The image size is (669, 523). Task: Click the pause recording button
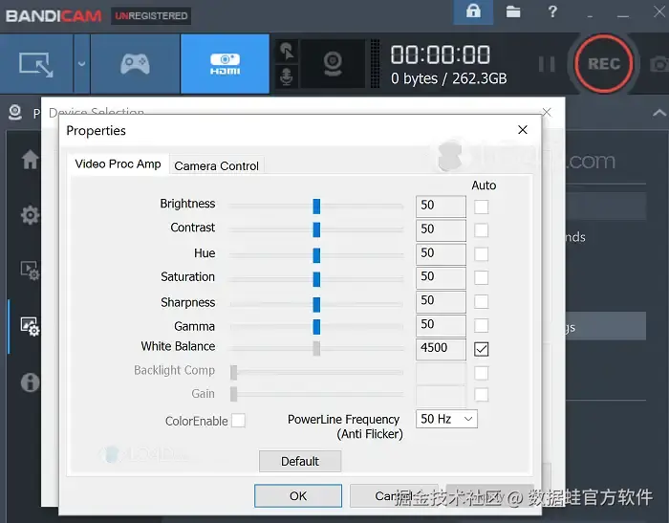(547, 64)
